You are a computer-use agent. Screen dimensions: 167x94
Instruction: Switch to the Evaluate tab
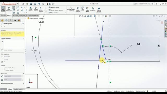tap(15, 16)
